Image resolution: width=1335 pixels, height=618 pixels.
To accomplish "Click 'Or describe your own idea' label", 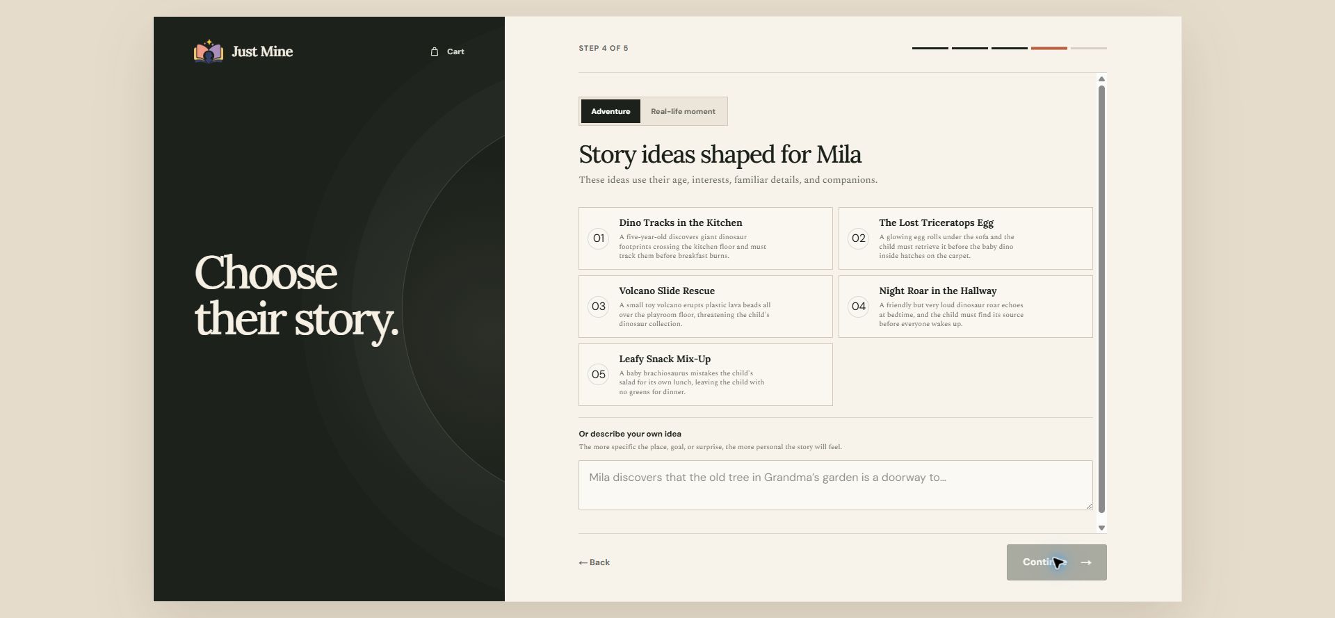I will click(x=630, y=434).
